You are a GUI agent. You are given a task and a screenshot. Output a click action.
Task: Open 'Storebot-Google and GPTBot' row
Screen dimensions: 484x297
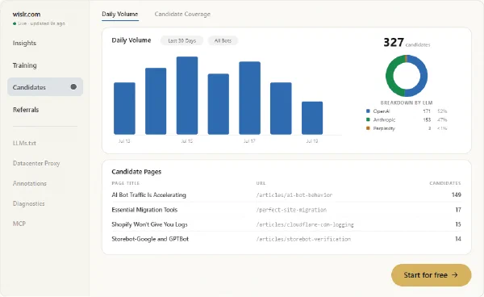[x=286, y=239]
